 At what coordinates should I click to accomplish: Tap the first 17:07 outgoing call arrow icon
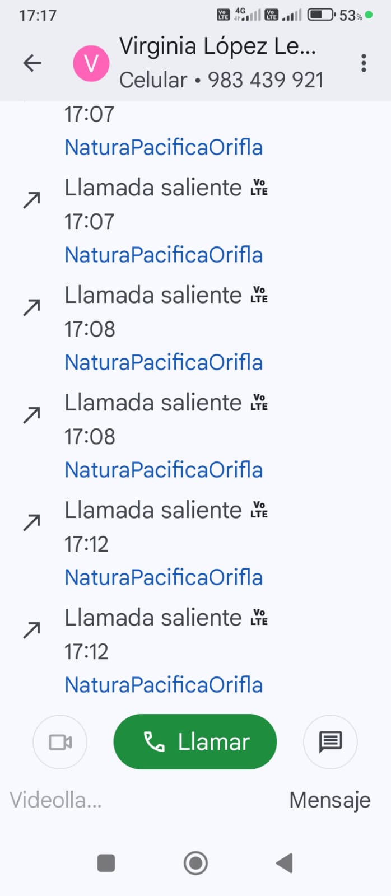[32, 200]
